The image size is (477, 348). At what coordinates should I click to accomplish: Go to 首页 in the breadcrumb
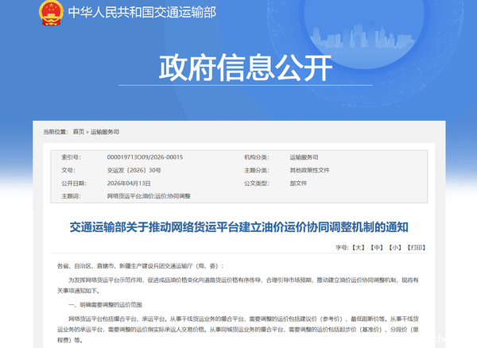[x=79, y=132]
